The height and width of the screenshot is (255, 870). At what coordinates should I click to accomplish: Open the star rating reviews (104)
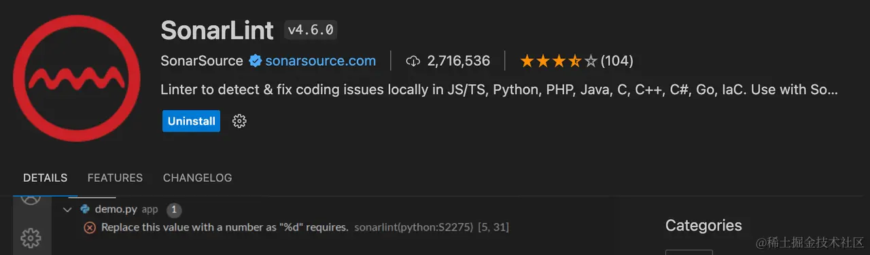point(576,61)
